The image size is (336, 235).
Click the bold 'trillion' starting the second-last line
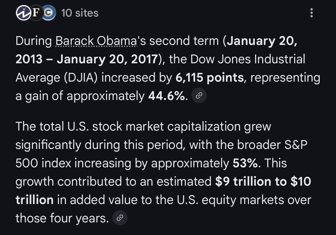coord(34,200)
